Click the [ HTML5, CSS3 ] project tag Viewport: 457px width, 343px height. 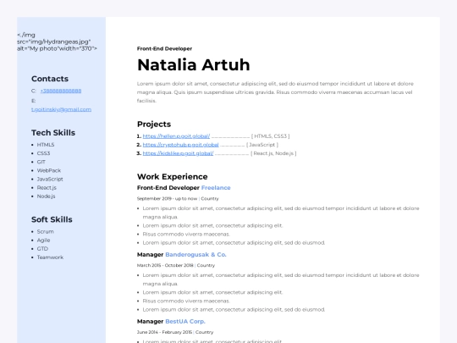(271, 136)
